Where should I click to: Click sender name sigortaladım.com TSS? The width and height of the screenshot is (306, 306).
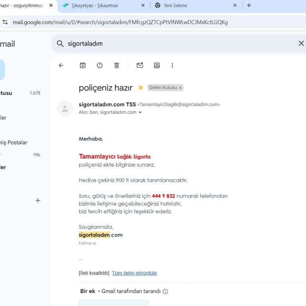tap(107, 104)
